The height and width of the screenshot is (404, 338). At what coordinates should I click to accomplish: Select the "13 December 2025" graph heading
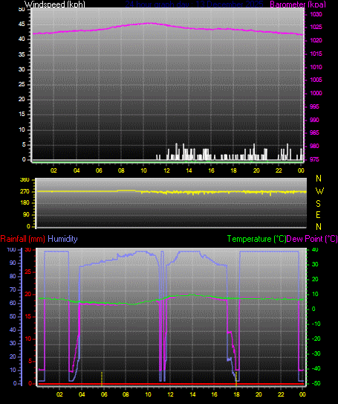coord(230,4)
